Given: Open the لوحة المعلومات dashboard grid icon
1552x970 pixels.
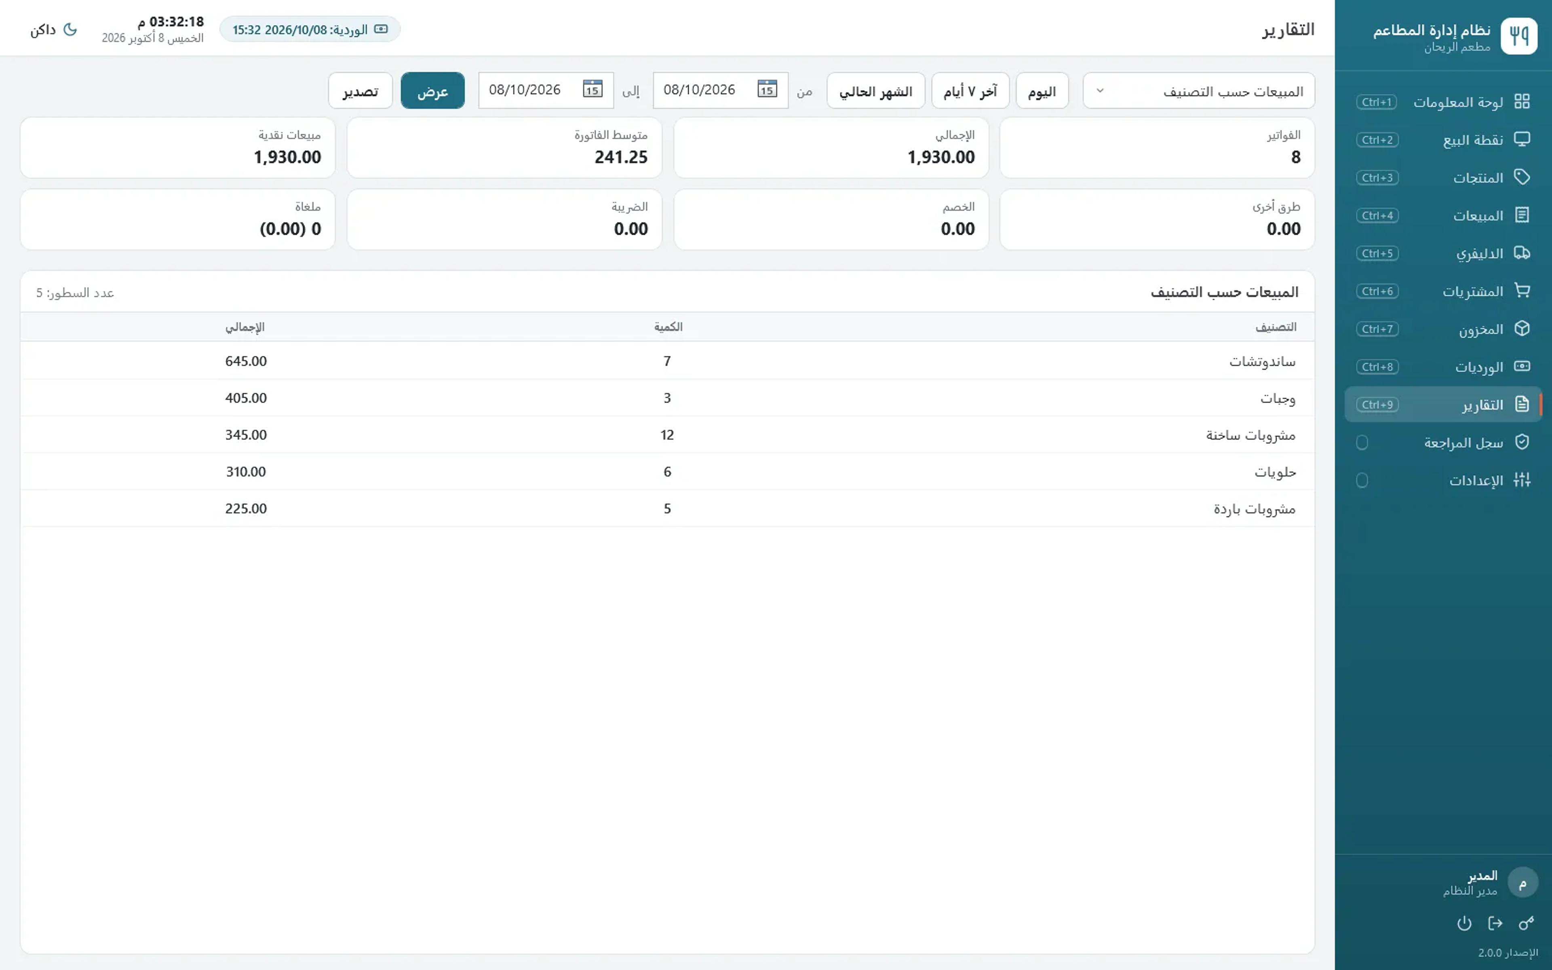Looking at the screenshot, I should coord(1522,101).
